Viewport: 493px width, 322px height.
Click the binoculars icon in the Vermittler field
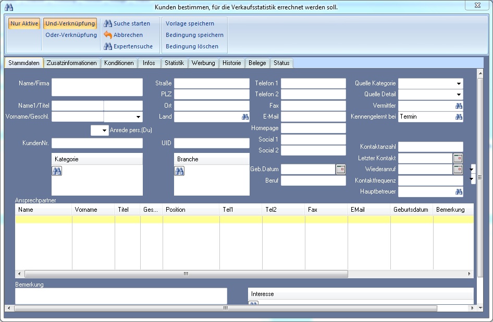(459, 106)
